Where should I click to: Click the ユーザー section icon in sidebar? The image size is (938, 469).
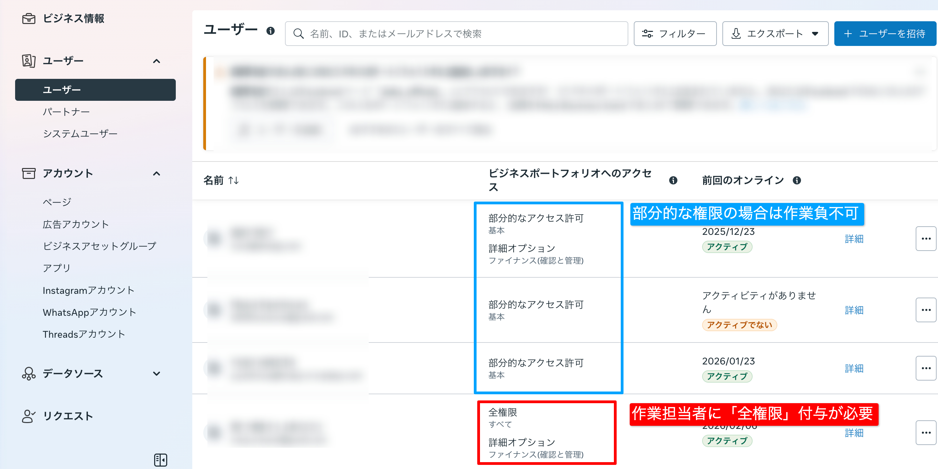pos(29,61)
